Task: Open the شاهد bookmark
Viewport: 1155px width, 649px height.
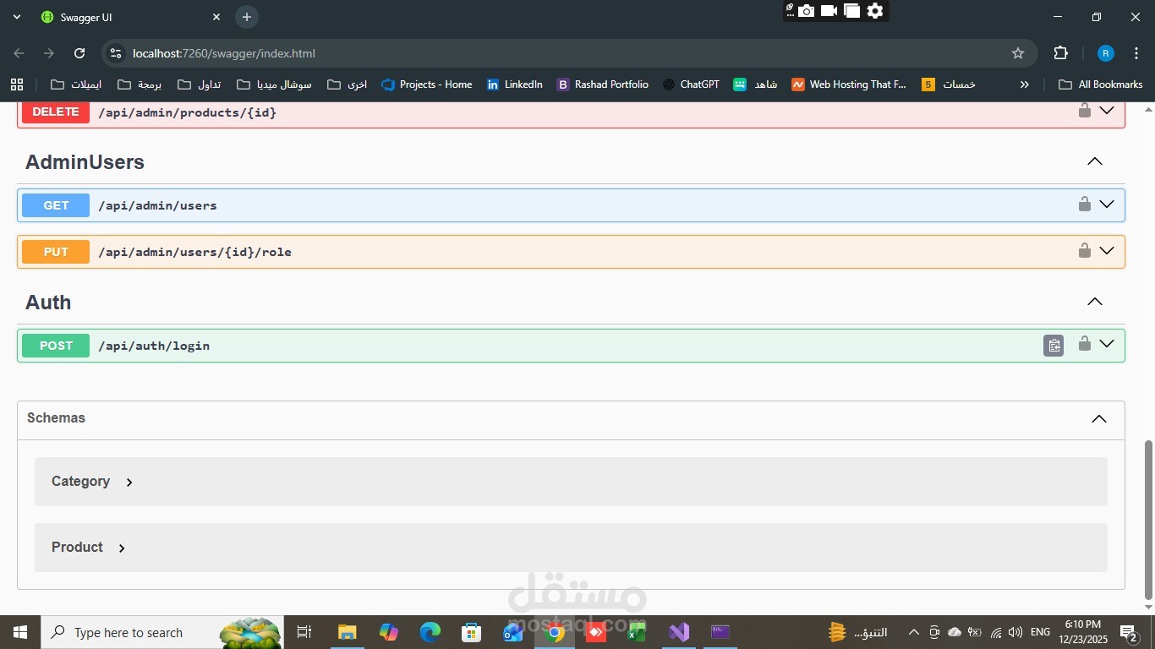Action: [756, 85]
